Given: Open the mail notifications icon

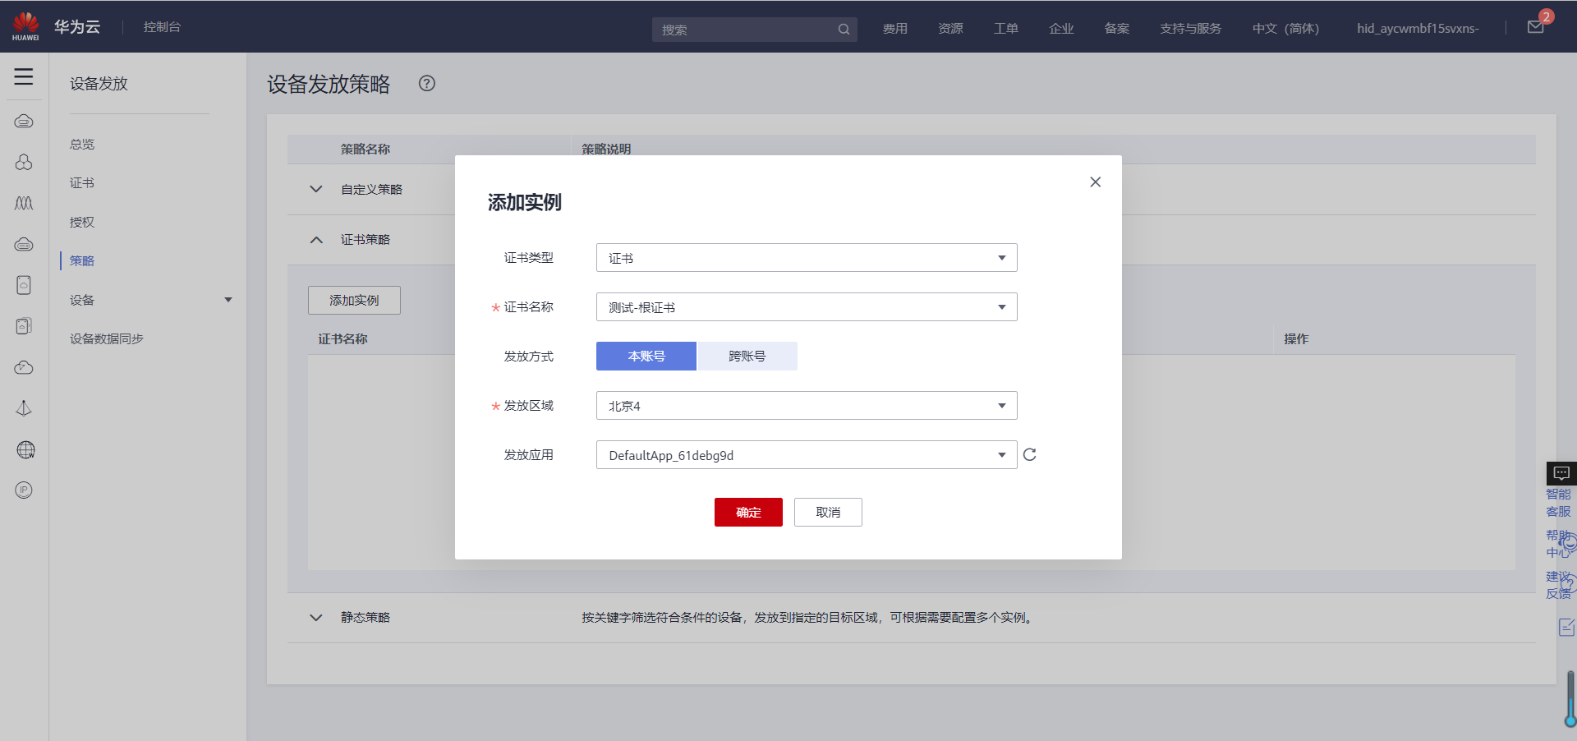Looking at the screenshot, I should click(x=1535, y=27).
